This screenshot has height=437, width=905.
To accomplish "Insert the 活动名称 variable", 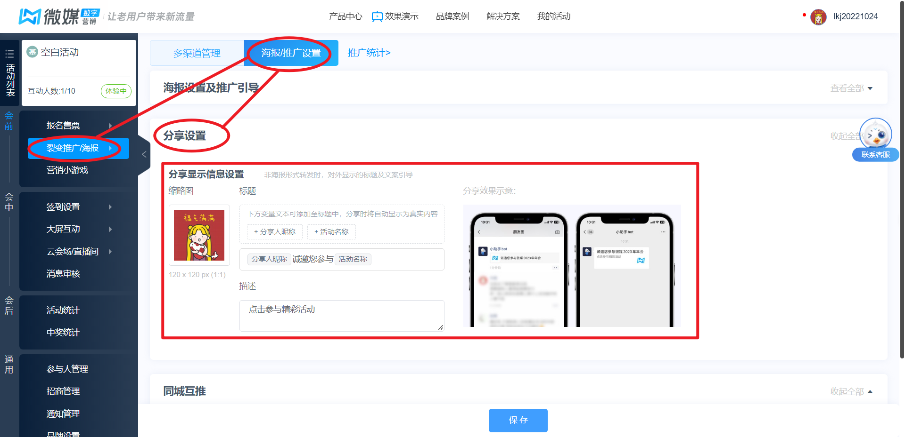I will pyautogui.click(x=331, y=232).
